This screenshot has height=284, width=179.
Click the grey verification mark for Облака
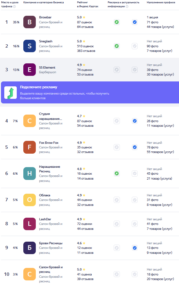click(x=135, y=200)
